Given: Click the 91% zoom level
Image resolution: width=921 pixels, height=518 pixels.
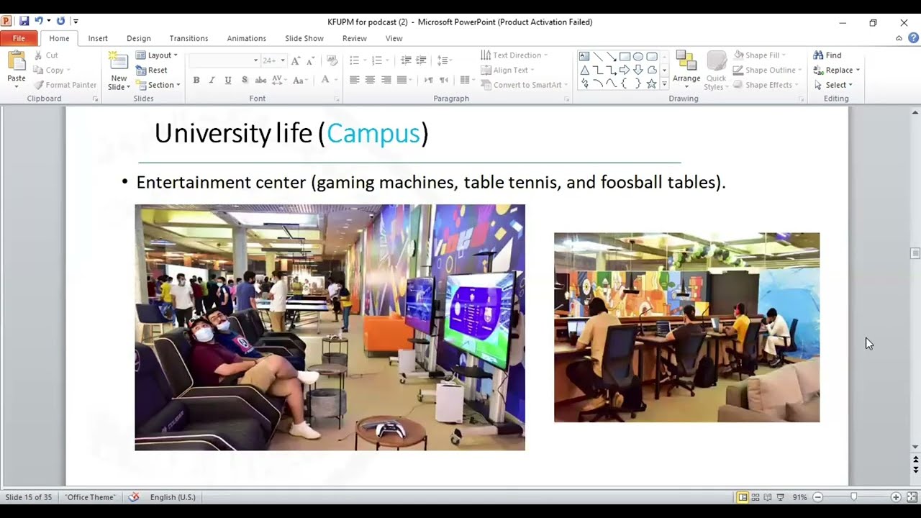Looking at the screenshot, I should (x=799, y=497).
